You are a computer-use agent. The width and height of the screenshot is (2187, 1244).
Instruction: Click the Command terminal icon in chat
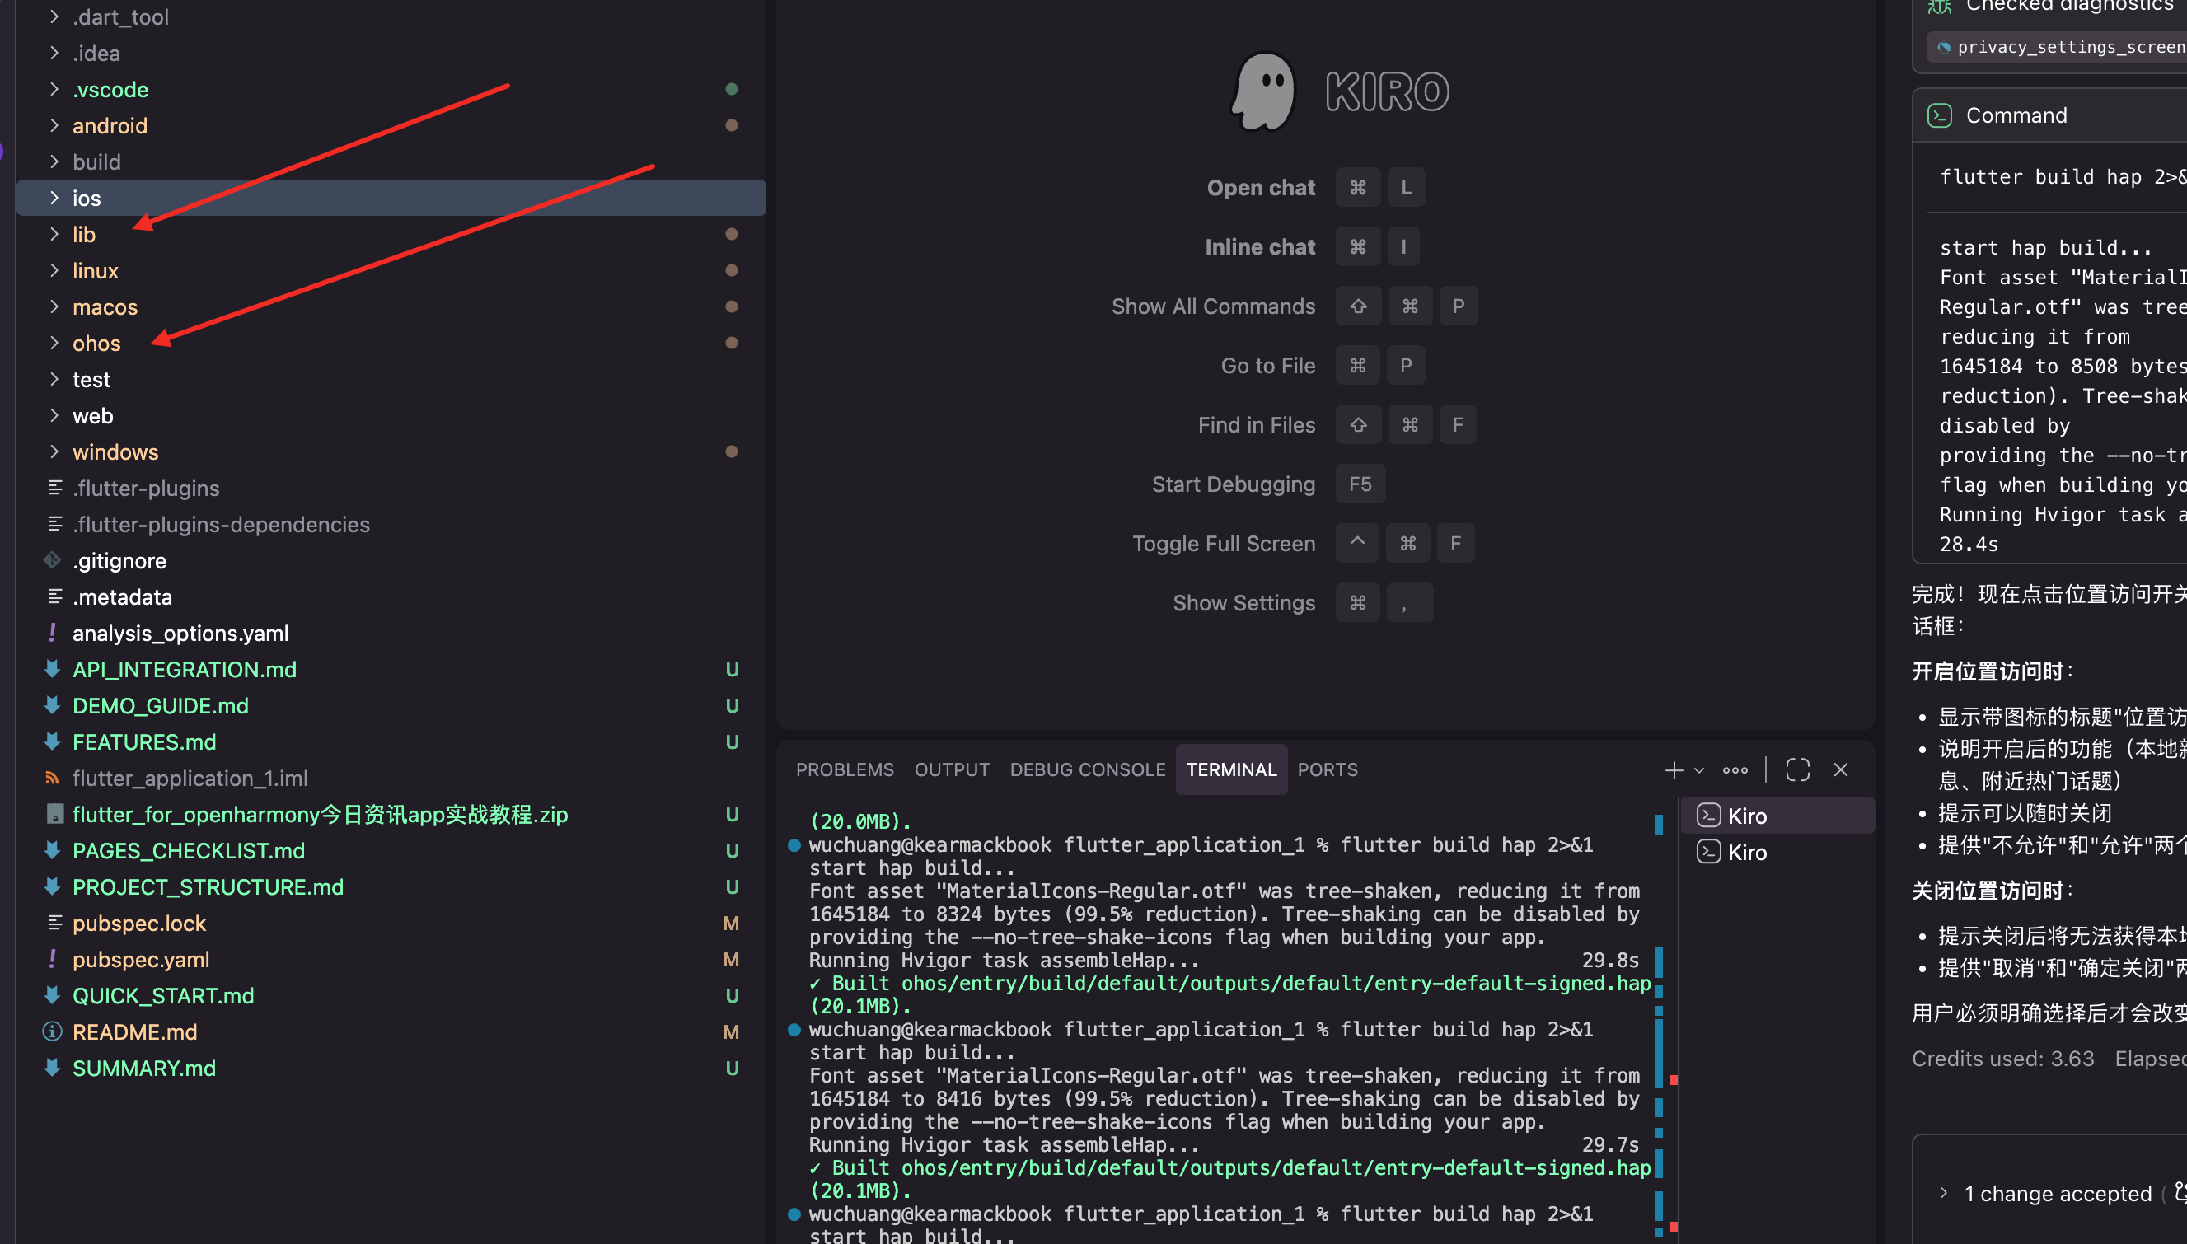(x=1939, y=115)
